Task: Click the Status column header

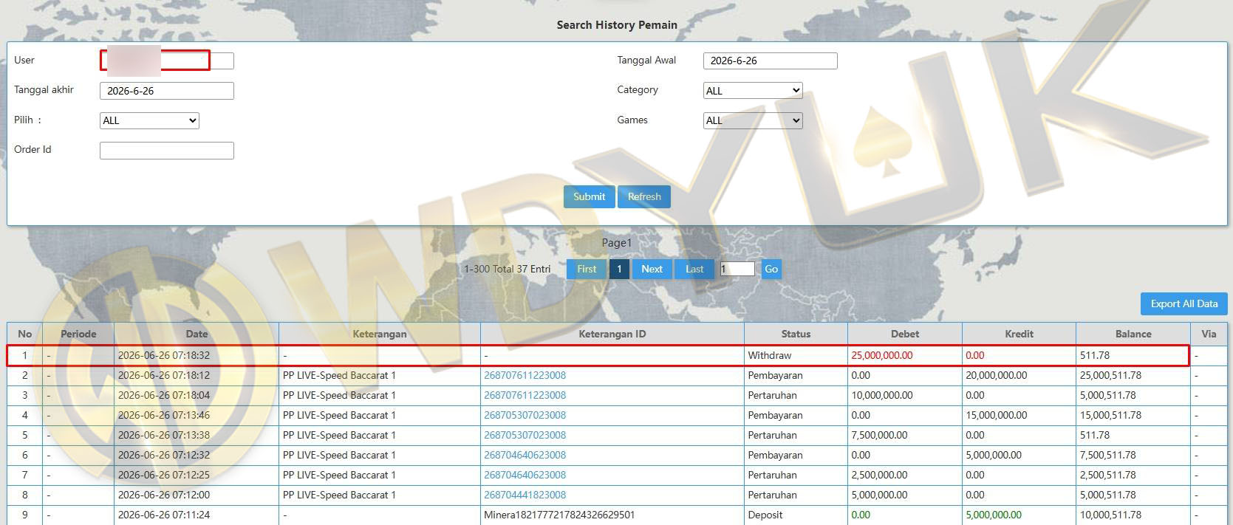Action: (796, 334)
